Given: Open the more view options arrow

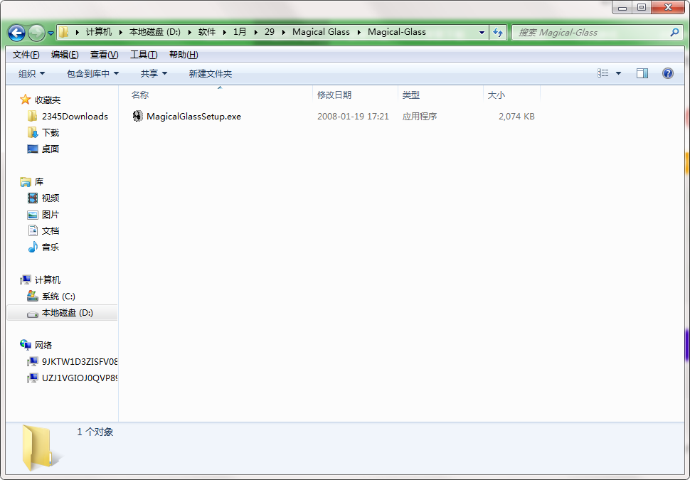Looking at the screenshot, I should point(618,73).
